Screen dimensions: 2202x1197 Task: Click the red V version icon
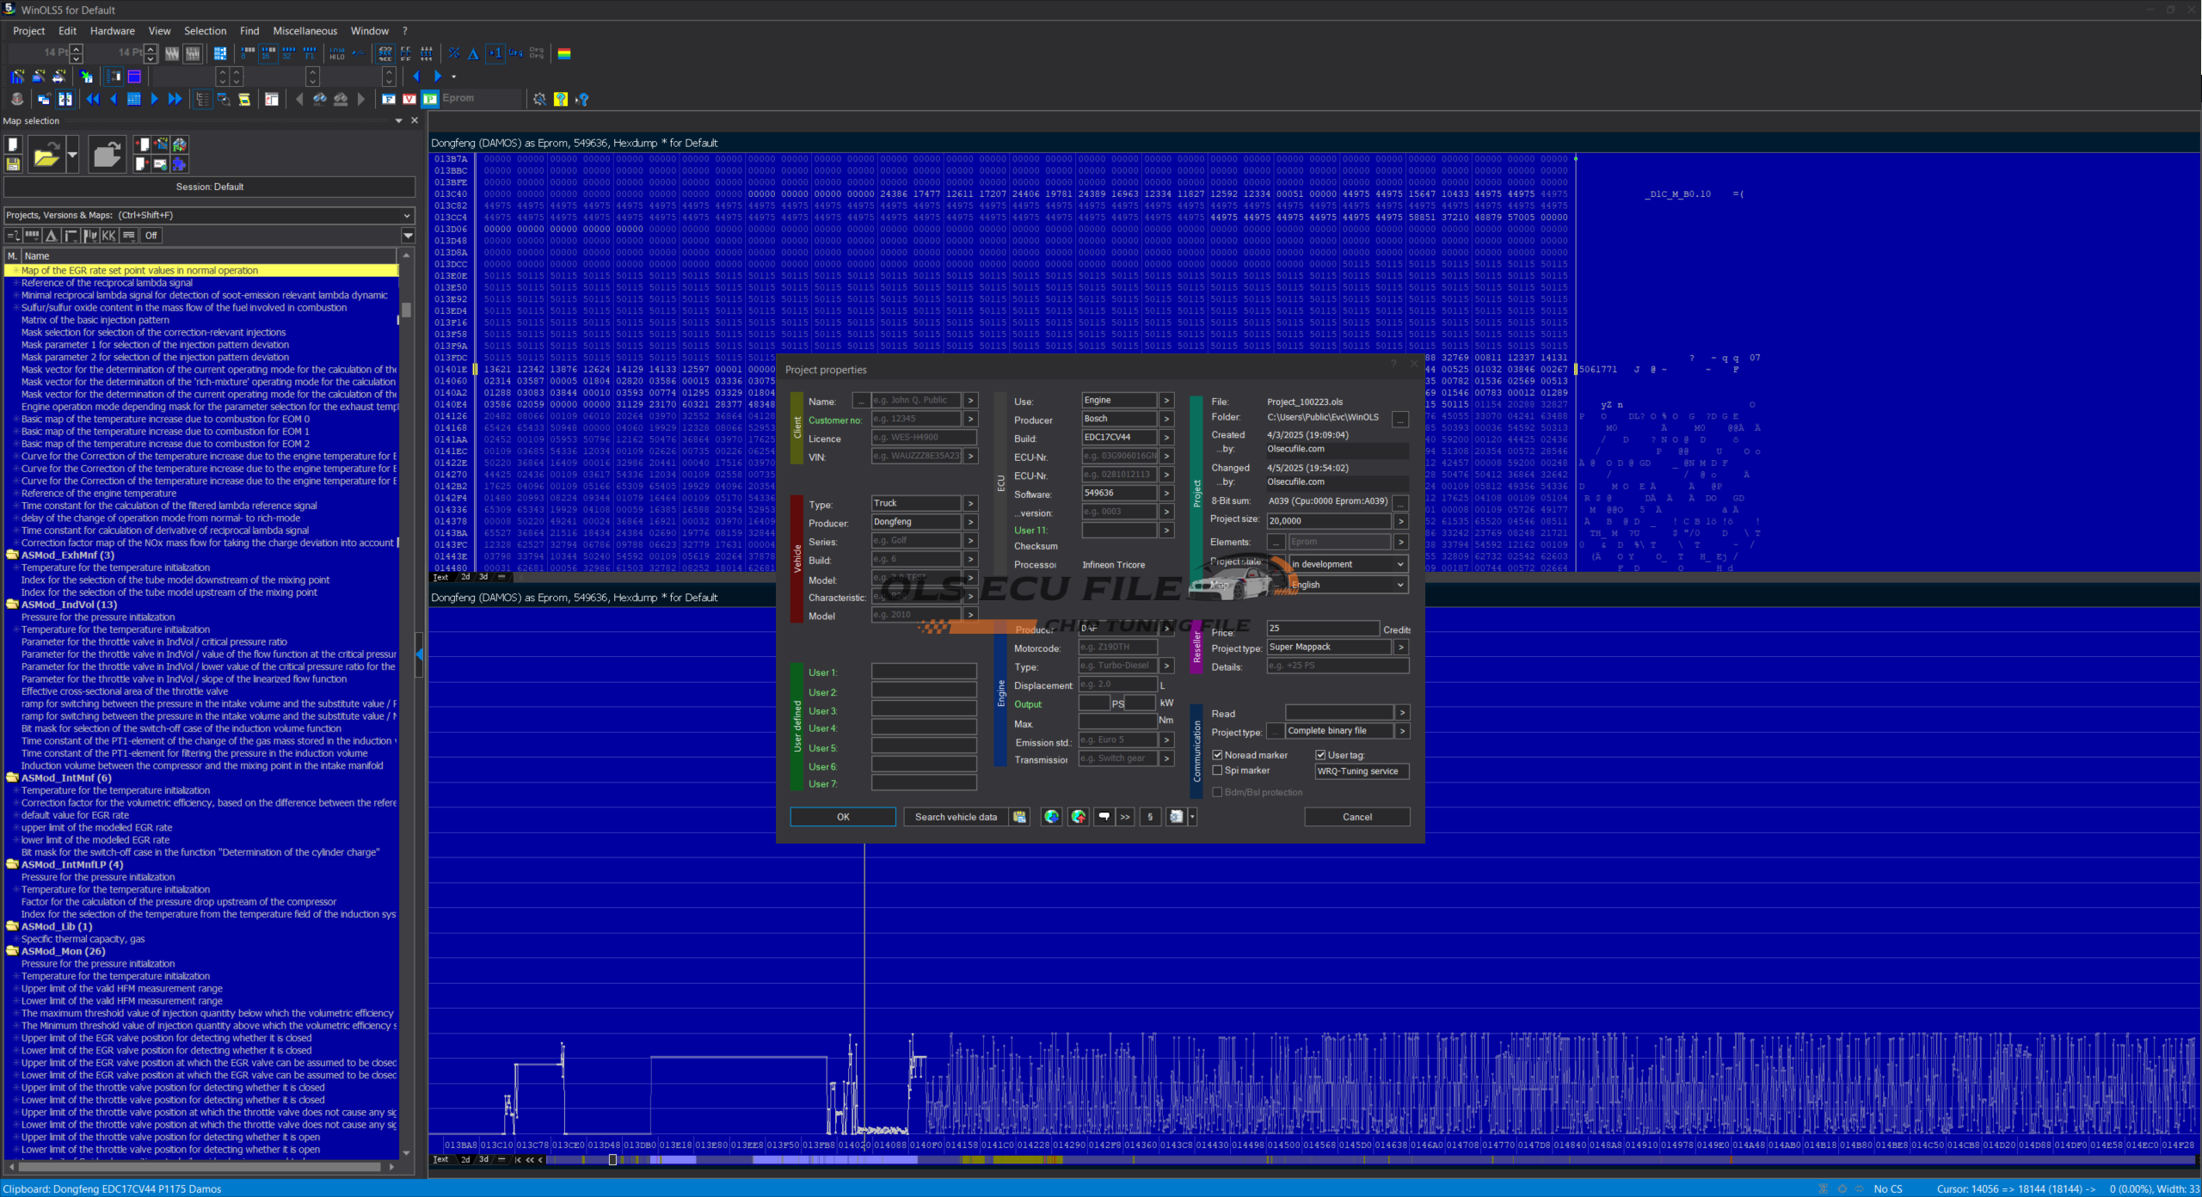409,99
